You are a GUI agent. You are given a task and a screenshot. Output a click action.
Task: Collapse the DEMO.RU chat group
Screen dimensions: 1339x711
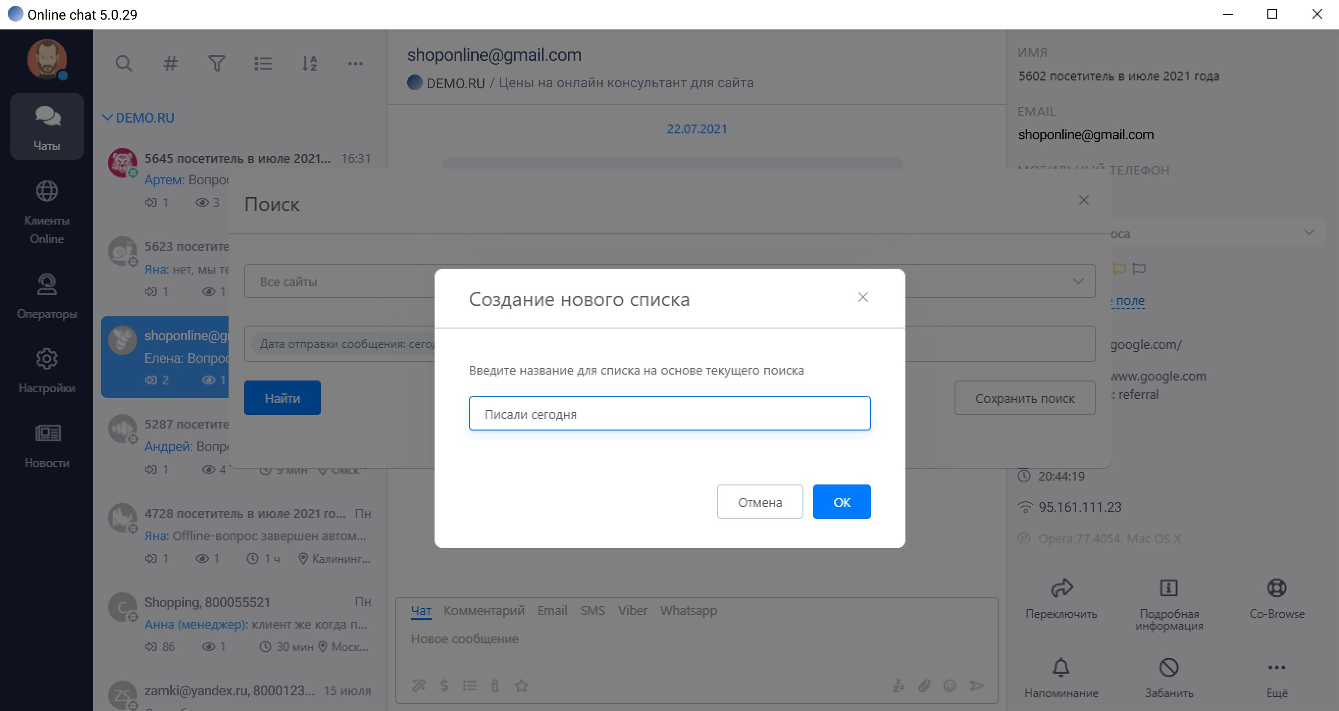point(107,118)
